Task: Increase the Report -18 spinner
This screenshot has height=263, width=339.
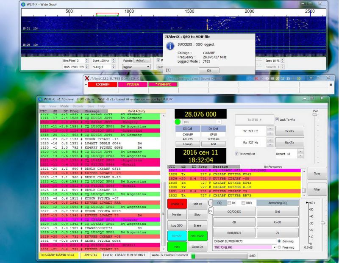Action: click(300, 151)
